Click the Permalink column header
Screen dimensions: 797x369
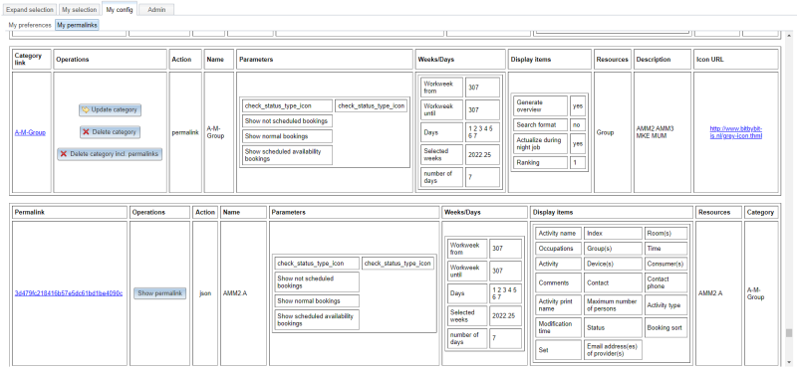70,212
